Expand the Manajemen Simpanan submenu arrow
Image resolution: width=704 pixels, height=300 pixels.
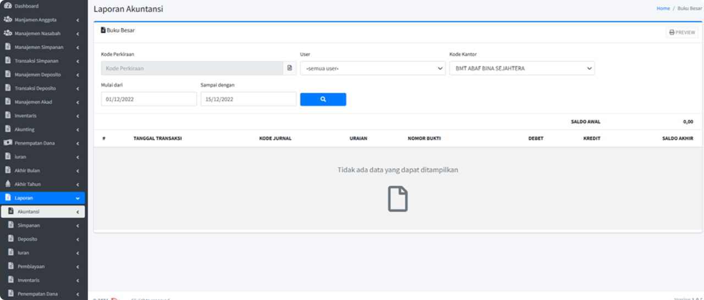tap(78, 47)
